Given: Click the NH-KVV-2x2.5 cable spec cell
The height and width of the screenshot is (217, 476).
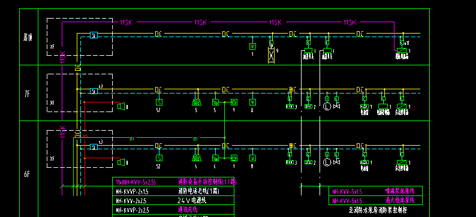Looking at the screenshot, I should click(131, 201).
